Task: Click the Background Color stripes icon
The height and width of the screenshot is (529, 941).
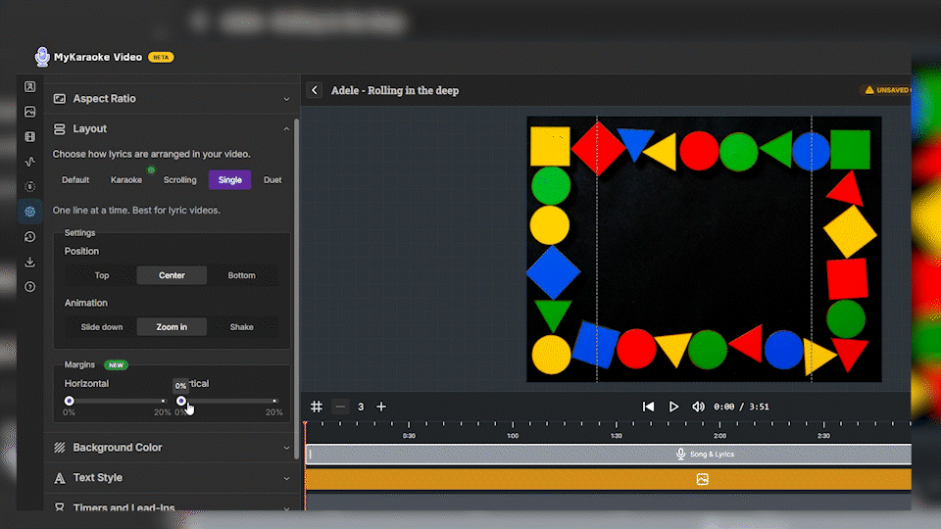Action: click(60, 448)
